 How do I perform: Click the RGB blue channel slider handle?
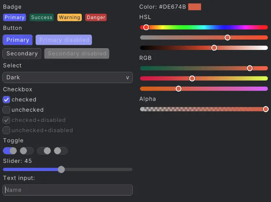click(178, 89)
